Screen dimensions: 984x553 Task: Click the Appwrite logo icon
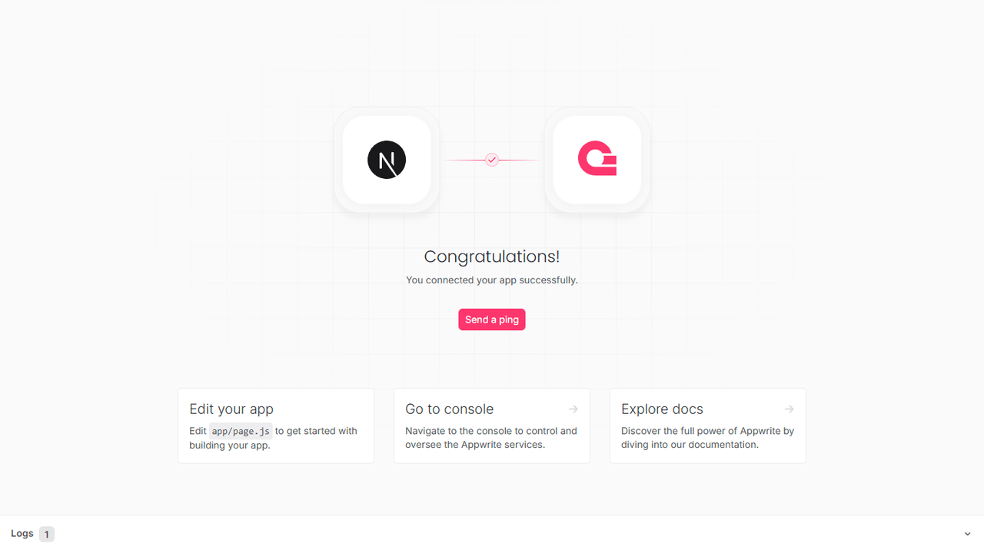point(597,160)
